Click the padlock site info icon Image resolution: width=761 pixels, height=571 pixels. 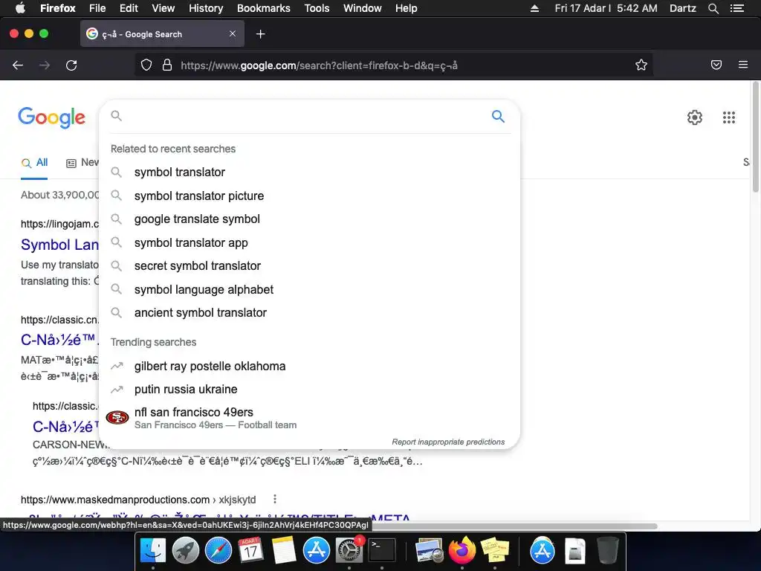pyautogui.click(x=167, y=65)
